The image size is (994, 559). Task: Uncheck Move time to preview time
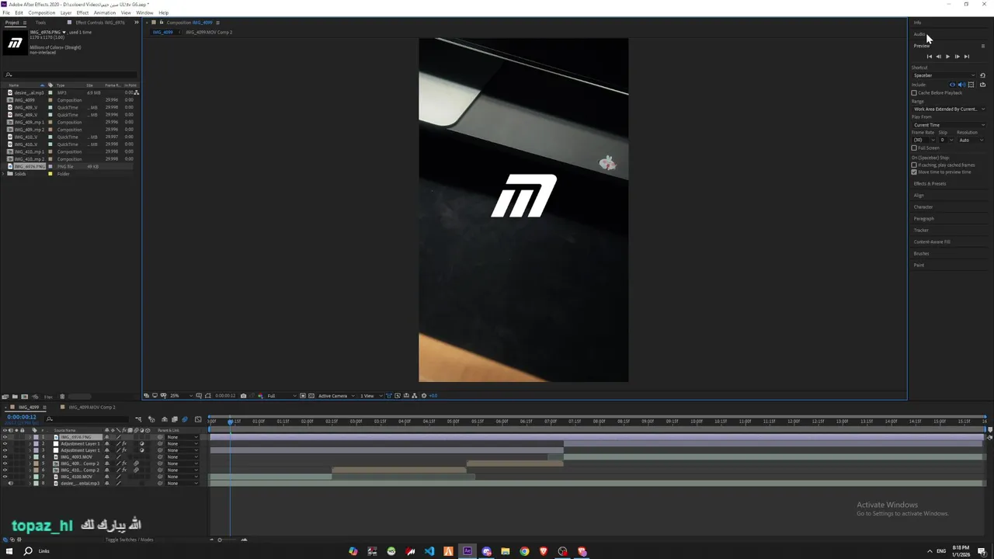(x=914, y=172)
